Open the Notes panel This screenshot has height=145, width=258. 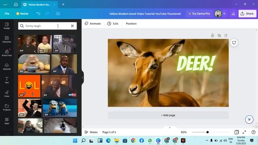[91, 132]
